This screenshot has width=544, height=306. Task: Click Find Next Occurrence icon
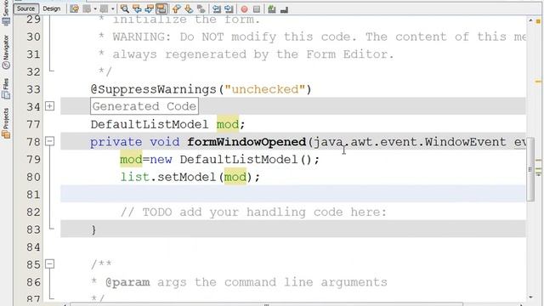click(150, 9)
